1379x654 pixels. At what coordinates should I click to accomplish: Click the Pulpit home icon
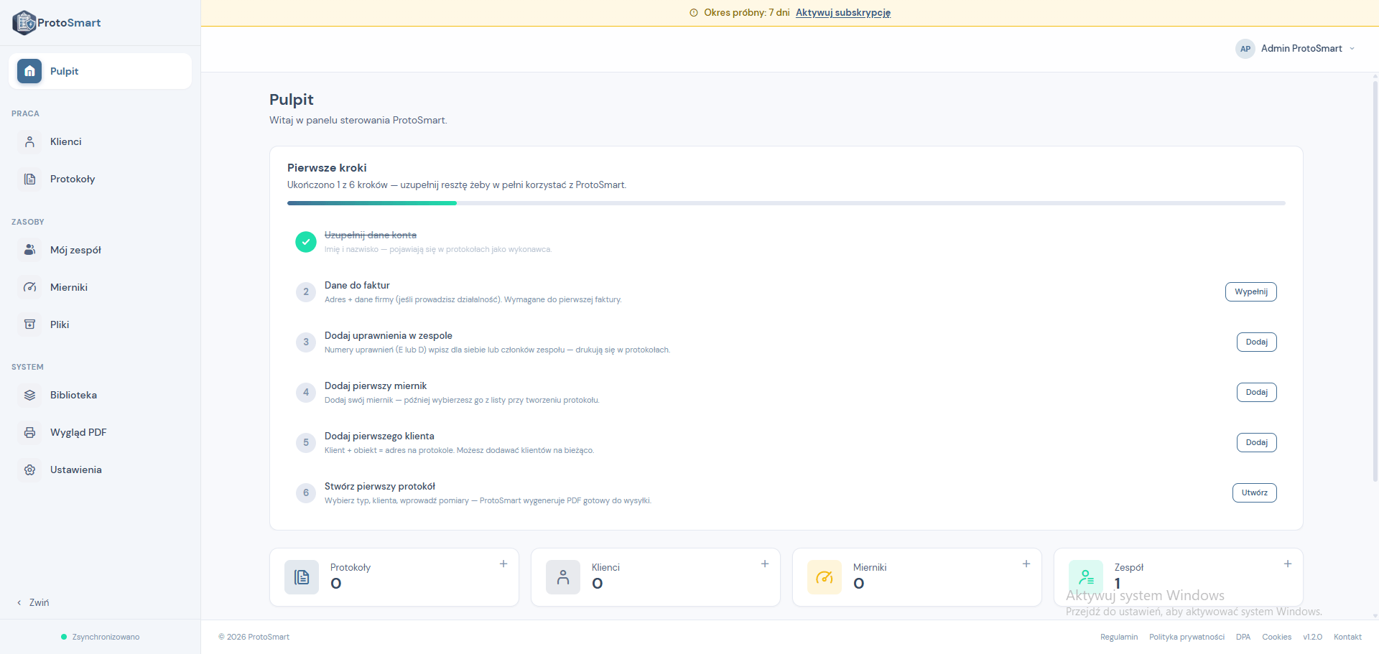click(29, 71)
